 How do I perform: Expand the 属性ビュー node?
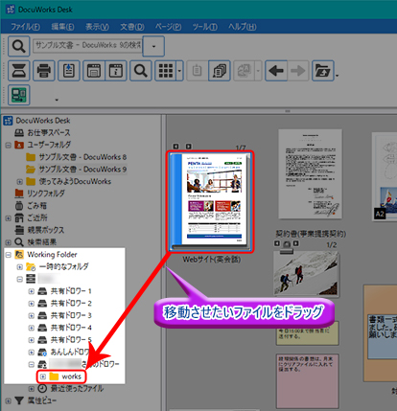(x=9, y=401)
